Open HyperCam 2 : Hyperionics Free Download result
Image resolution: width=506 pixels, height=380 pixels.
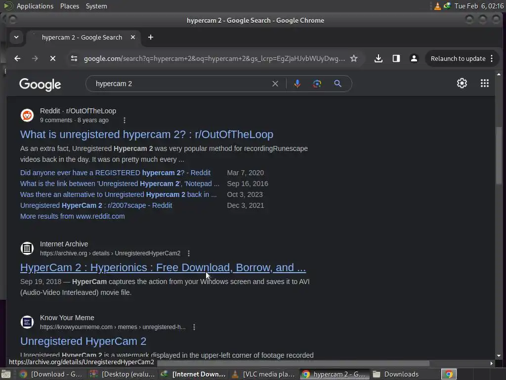point(163,268)
